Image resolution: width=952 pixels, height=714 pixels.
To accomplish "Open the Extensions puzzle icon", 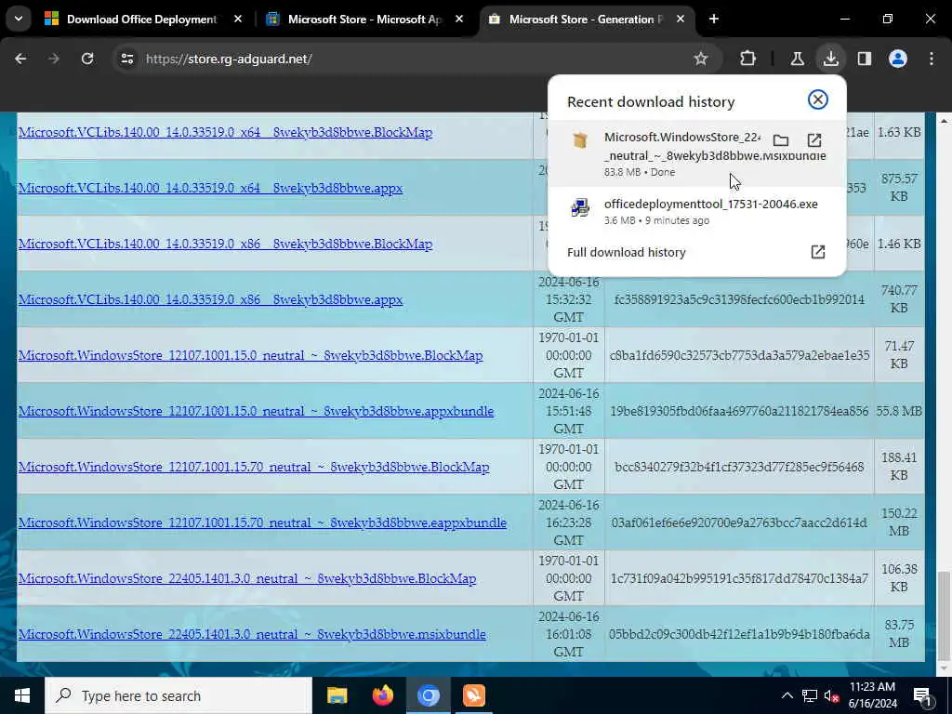I will (748, 59).
